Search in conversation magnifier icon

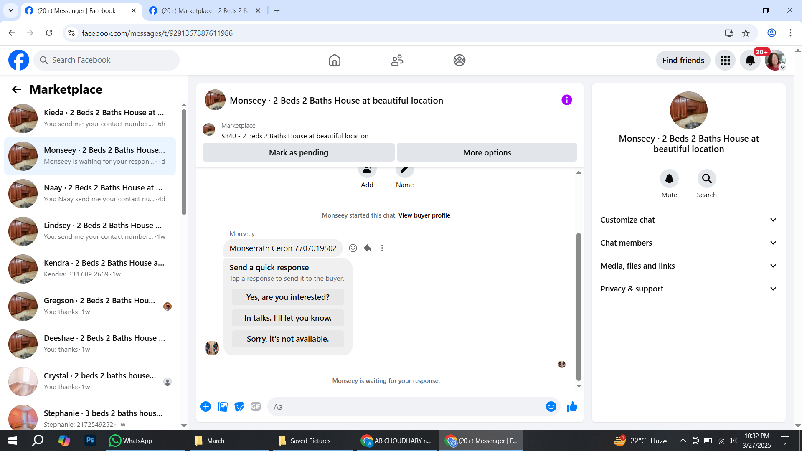pyautogui.click(x=707, y=179)
